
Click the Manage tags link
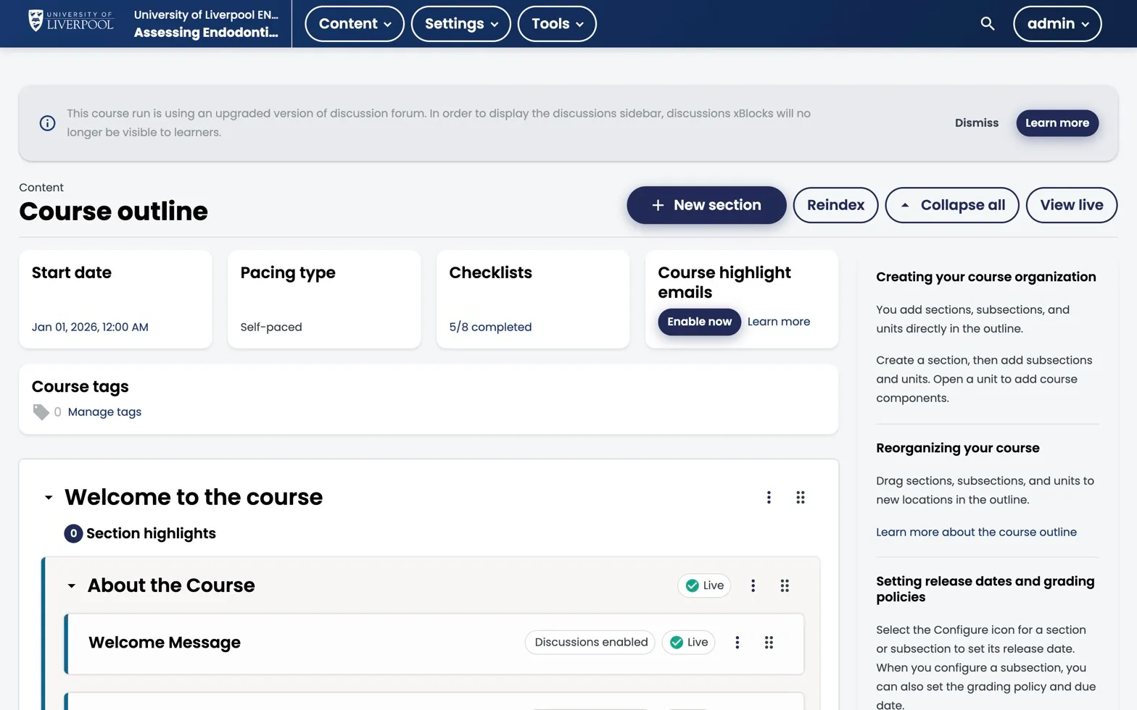click(x=104, y=412)
